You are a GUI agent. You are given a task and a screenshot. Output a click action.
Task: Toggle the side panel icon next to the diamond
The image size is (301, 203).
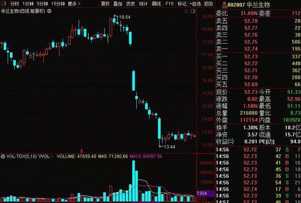[x=193, y=11]
